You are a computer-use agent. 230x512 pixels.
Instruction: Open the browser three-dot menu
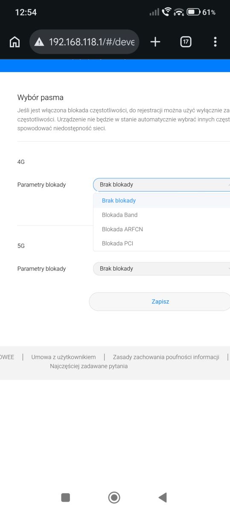[x=215, y=42]
